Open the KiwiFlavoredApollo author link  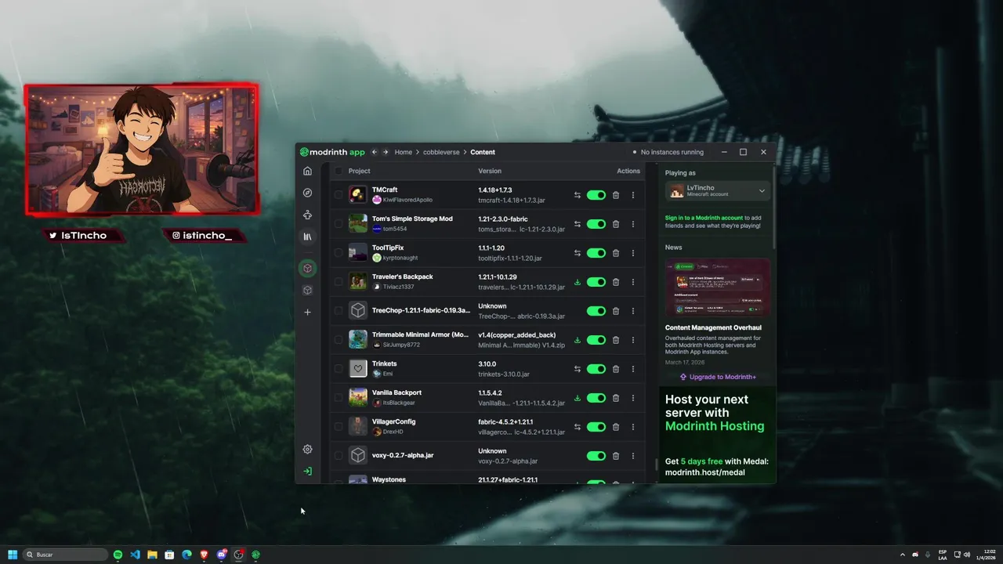407,200
